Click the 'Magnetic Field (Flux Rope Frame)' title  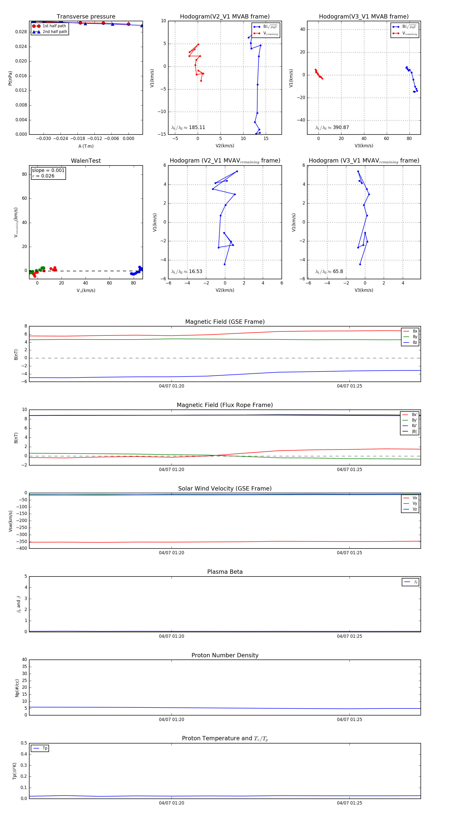[x=225, y=405]
